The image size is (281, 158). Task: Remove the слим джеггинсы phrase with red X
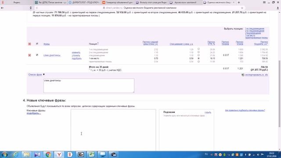(x=29, y=55)
